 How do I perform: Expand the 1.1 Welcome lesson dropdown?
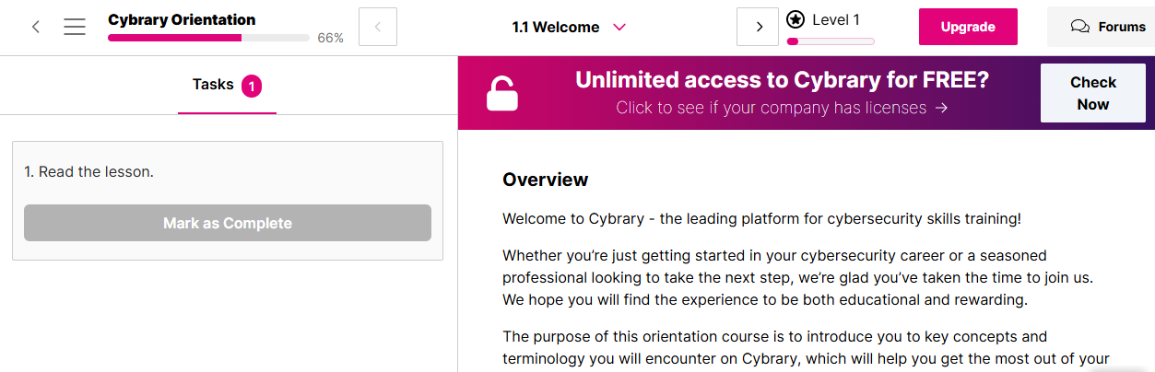(x=556, y=27)
